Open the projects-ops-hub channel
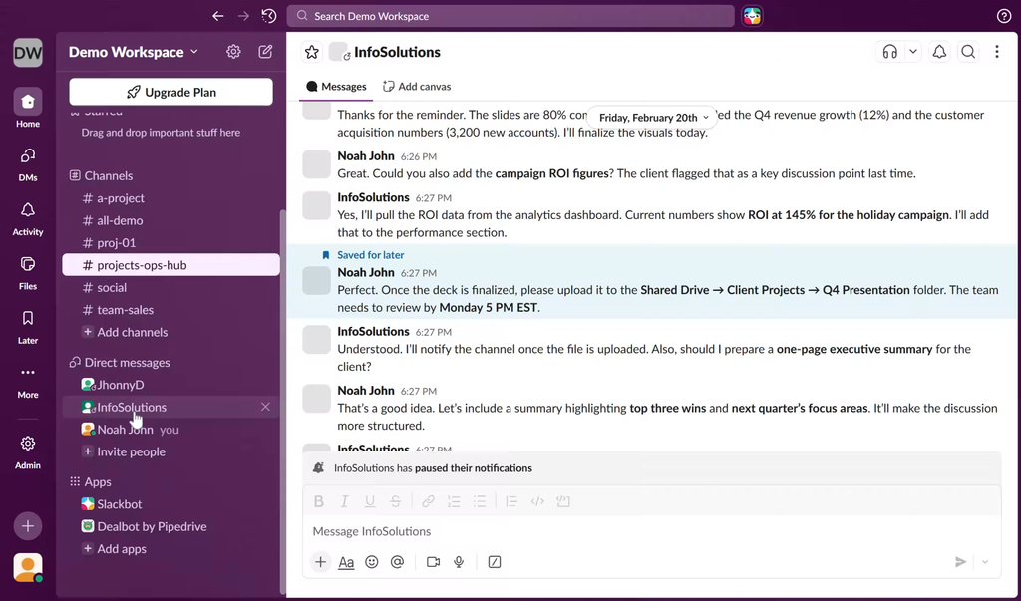 [x=142, y=265]
